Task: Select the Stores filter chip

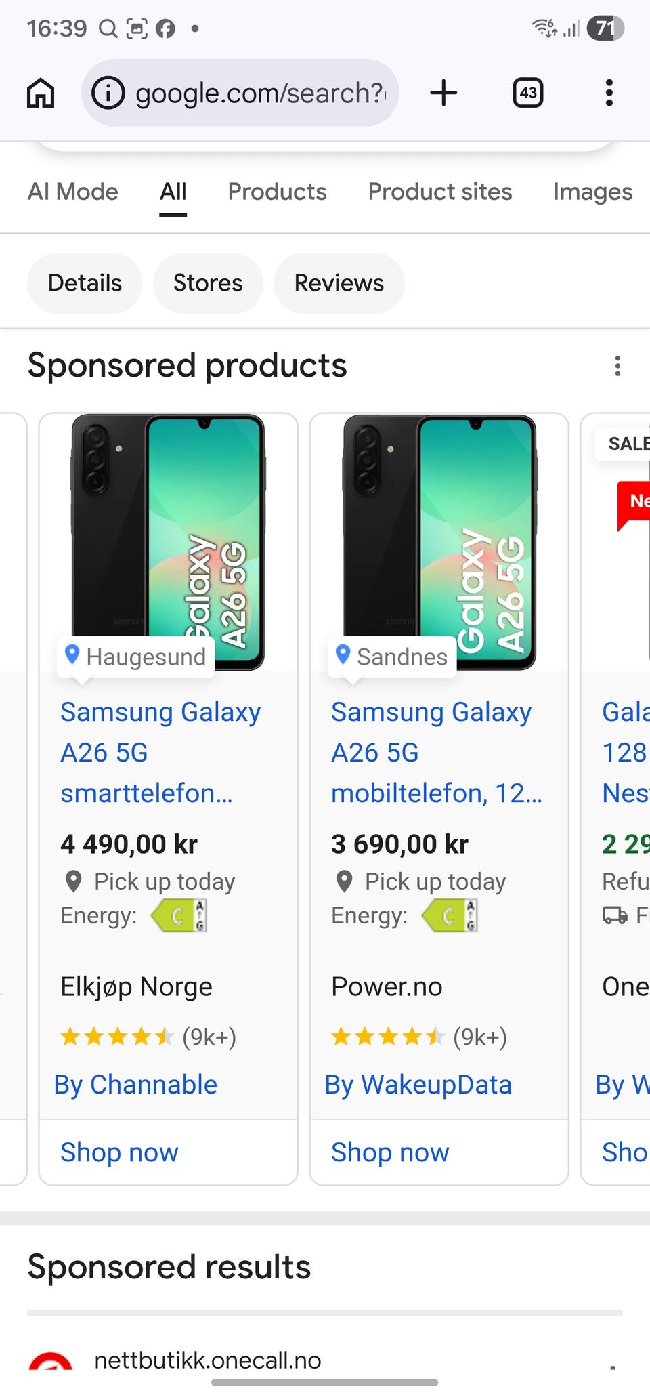Action: pyautogui.click(x=208, y=283)
